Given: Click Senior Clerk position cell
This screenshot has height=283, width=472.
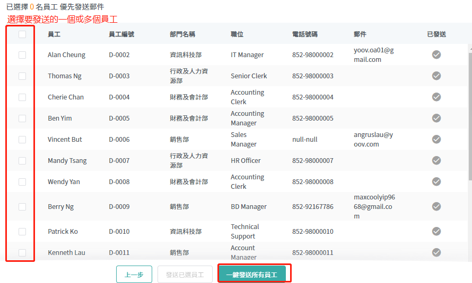Looking at the screenshot, I should [249, 76].
